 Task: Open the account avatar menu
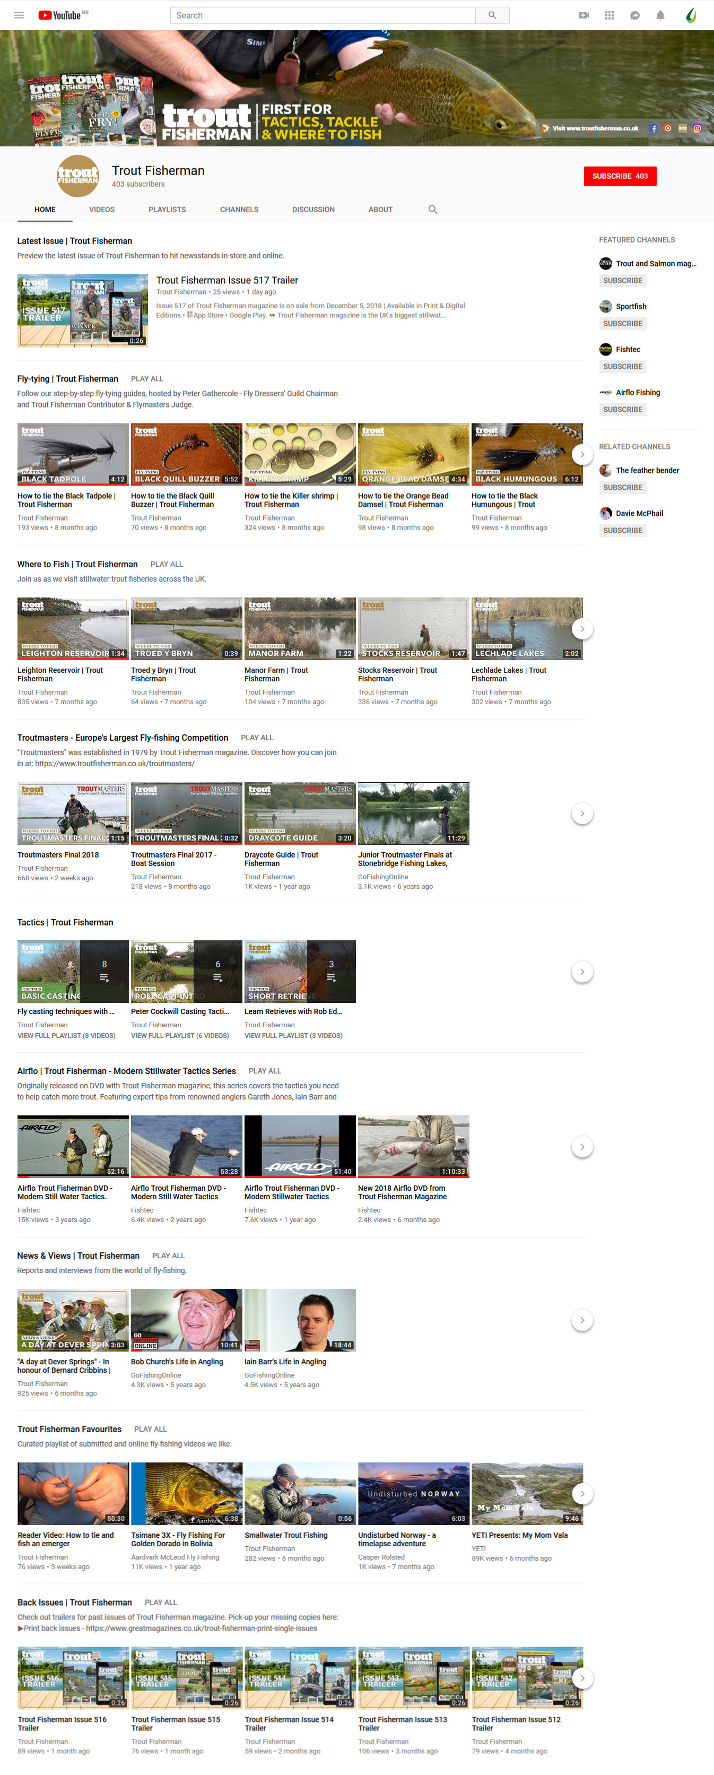point(691,15)
